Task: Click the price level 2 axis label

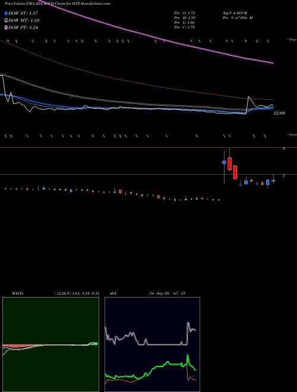Action: (x=284, y=175)
